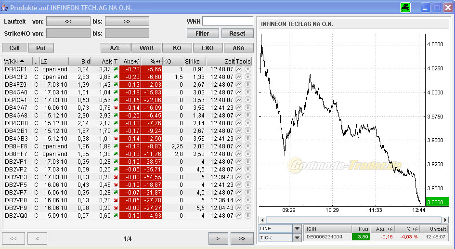
Task: Open chart tool for DB4GB3 row
Action: tap(239, 138)
